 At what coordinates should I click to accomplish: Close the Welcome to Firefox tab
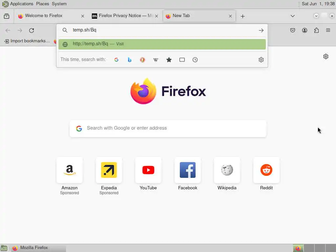pyautogui.click(x=82, y=16)
